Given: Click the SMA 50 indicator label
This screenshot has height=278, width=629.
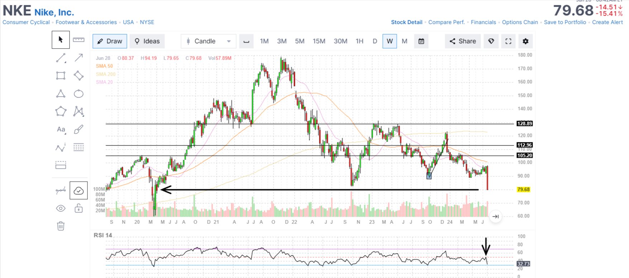Looking at the screenshot, I should pos(104,66).
